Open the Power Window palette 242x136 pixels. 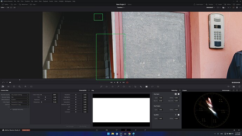tap(124, 87)
